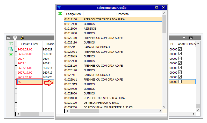Click the red 9607.11.00 classification cell
207x123 pixels.
pos(30,68)
